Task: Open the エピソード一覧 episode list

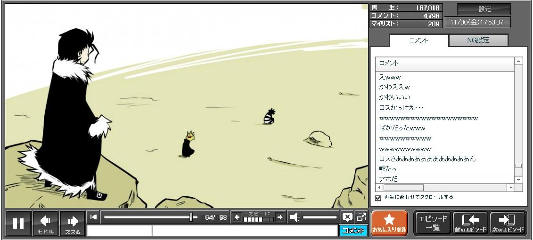Action: (432, 223)
